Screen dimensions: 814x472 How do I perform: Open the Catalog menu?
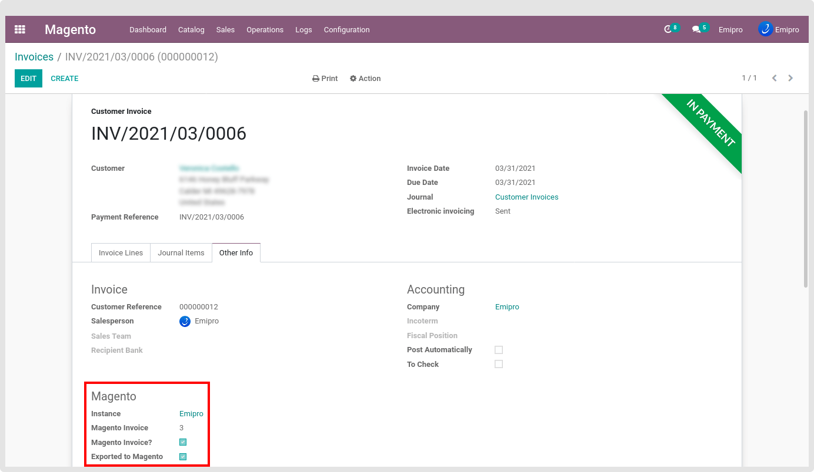point(191,29)
